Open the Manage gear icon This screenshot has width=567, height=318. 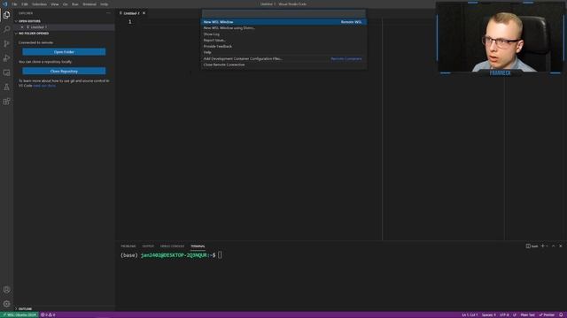pos(6,304)
